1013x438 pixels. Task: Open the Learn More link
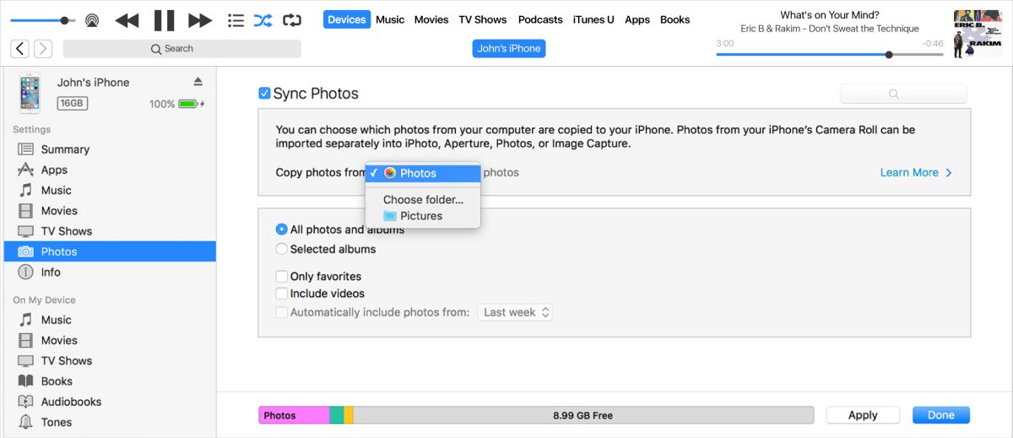coord(915,172)
